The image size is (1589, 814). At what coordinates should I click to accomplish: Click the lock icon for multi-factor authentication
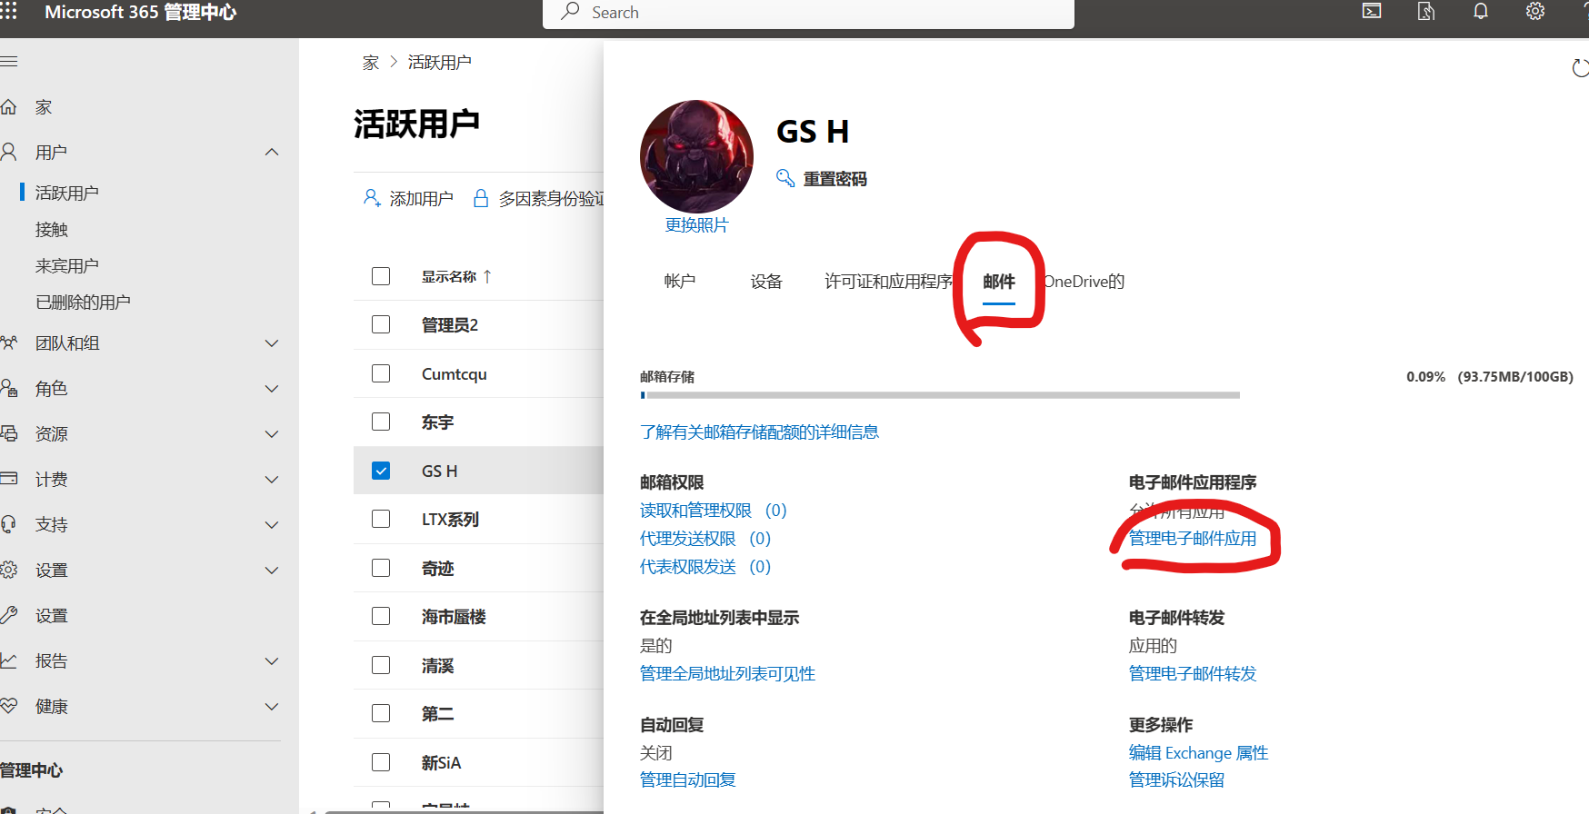point(481,198)
